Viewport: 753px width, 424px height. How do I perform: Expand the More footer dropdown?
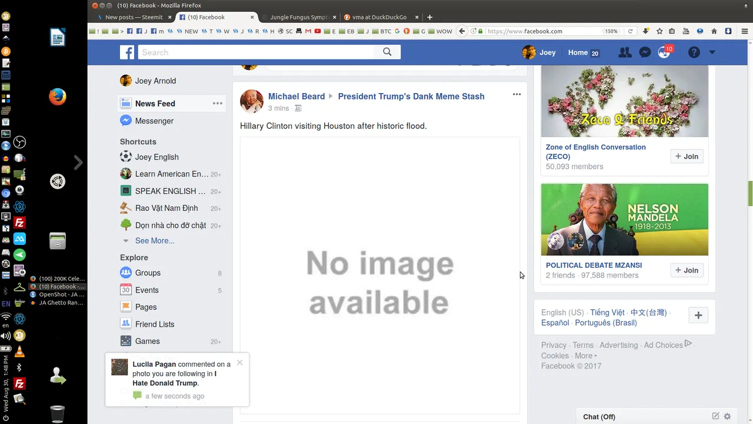(585, 356)
